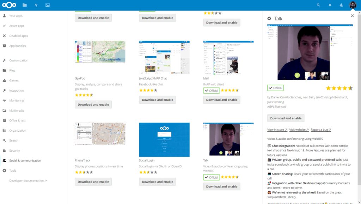Open the user avatar menu
The width and height of the screenshot is (361, 204).
pyautogui.click(x=353, y=5)
